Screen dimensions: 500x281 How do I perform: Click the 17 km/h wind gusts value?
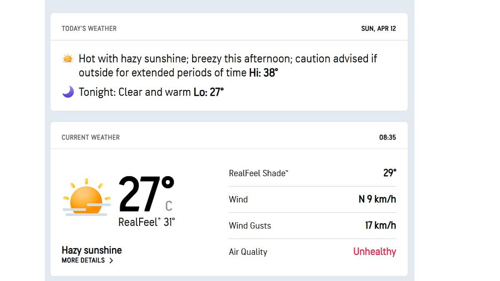[x=380, y=226]
